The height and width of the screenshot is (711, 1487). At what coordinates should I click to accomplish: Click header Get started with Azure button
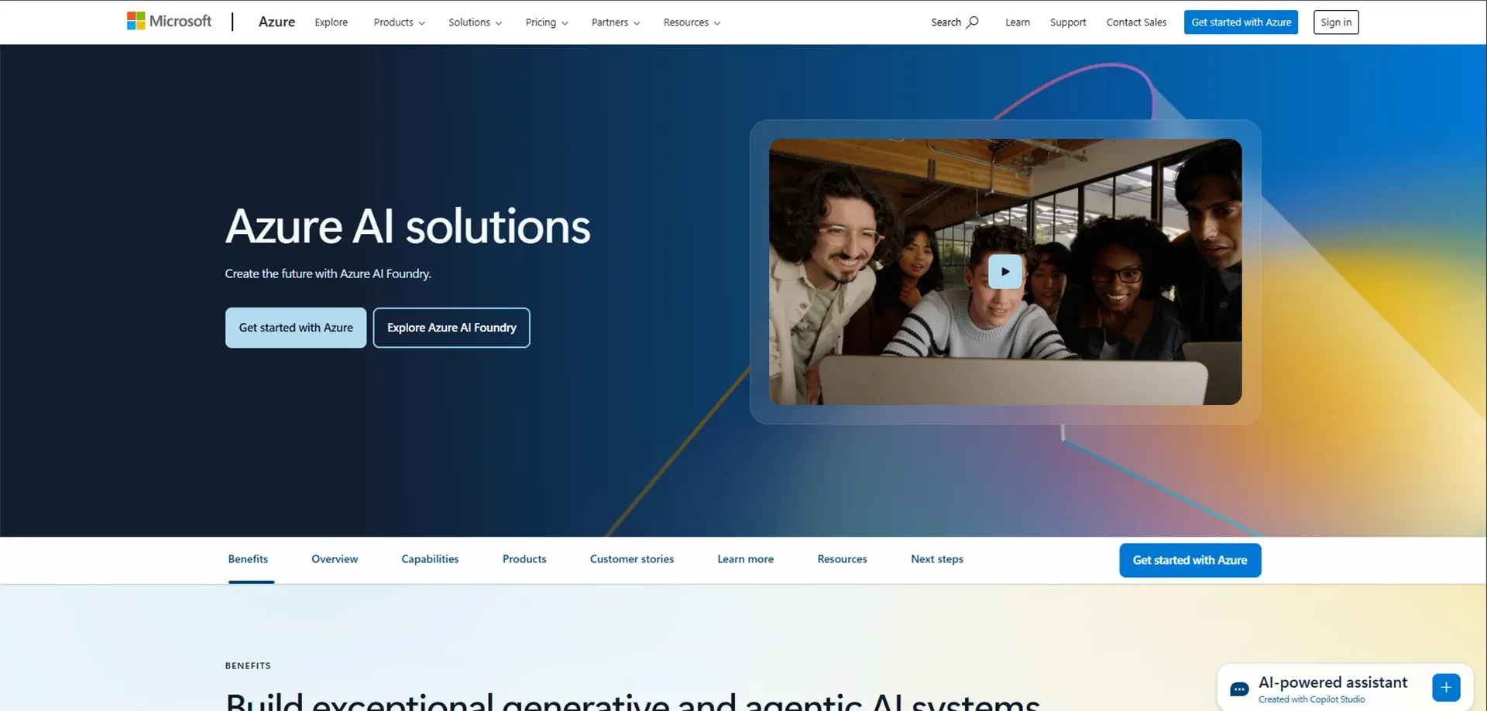1241,22
